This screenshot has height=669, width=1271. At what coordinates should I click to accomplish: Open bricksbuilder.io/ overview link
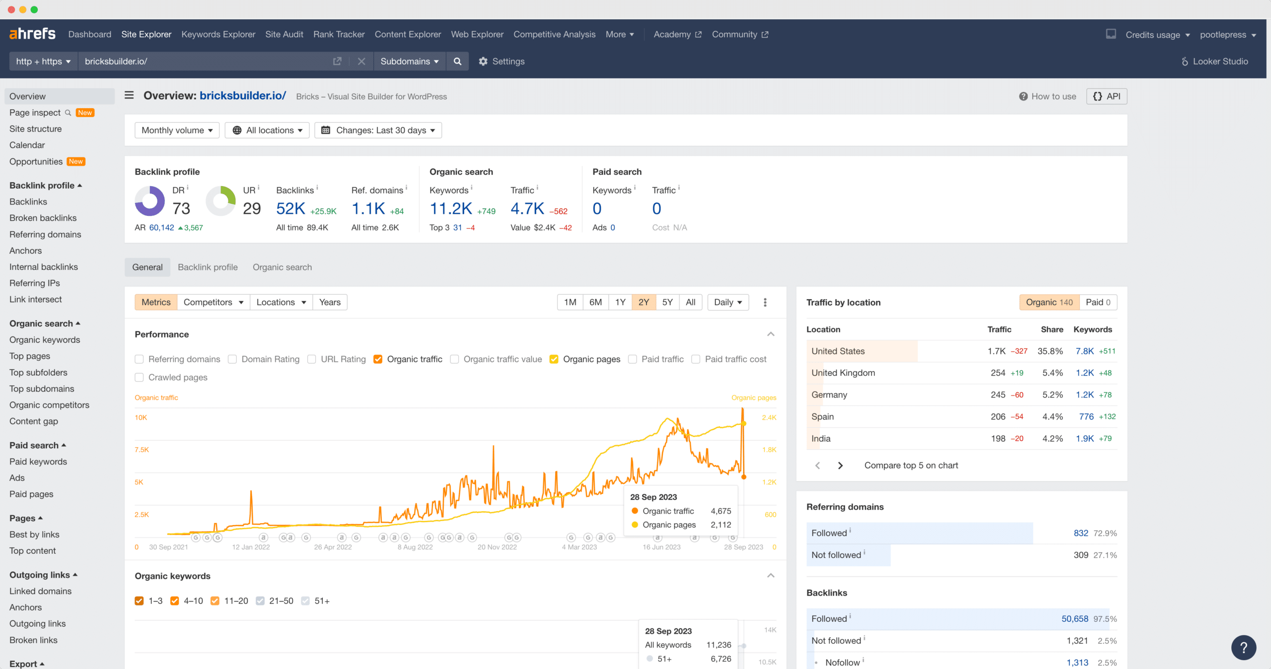pyautogui.click(x=243, y=96)
